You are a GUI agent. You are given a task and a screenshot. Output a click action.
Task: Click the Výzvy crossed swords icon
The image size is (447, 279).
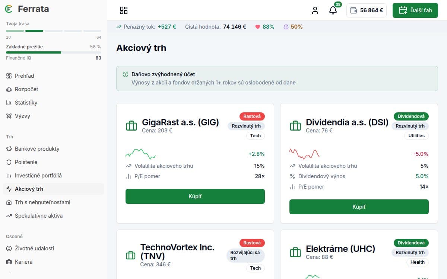[x=9, y=116]
